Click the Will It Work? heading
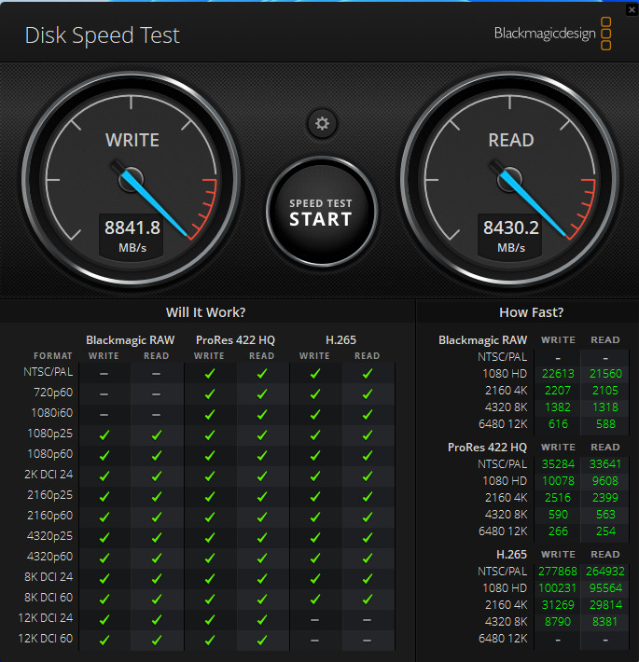Screen dimensions: 639x662 [x=205, y=312]
